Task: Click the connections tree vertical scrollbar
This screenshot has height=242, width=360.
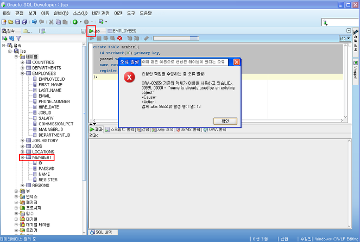Action: pos(84,138)
